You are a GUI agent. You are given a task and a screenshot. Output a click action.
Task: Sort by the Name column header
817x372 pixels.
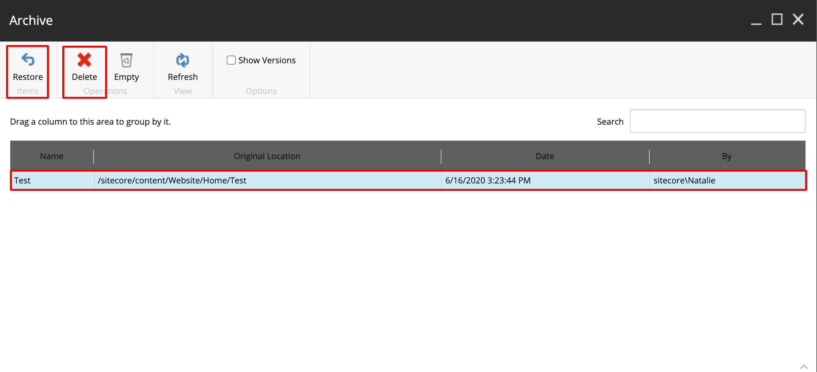tap(52, 156)
